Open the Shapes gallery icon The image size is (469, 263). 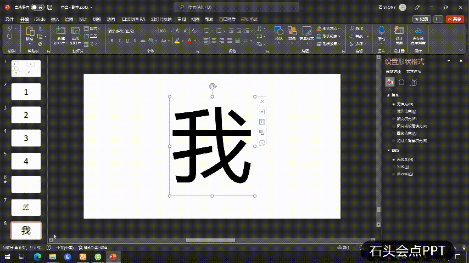(x=279, y=31)
